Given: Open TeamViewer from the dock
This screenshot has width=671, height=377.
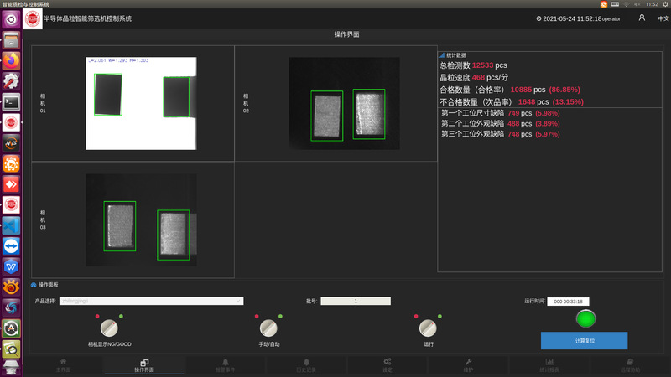Looking at the screenshot, I should [x=12, y=245].
